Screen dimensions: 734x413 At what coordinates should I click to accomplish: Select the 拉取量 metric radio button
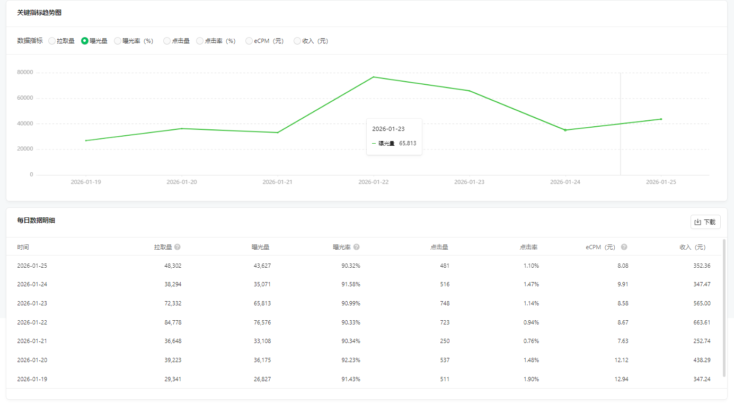52,41
